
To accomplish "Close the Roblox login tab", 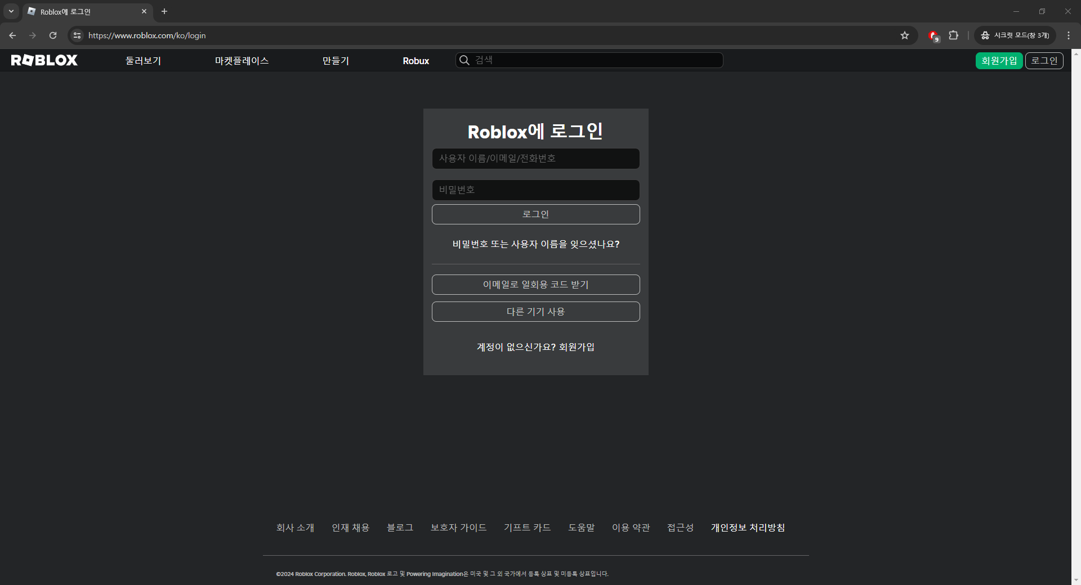I will (144, 11).
